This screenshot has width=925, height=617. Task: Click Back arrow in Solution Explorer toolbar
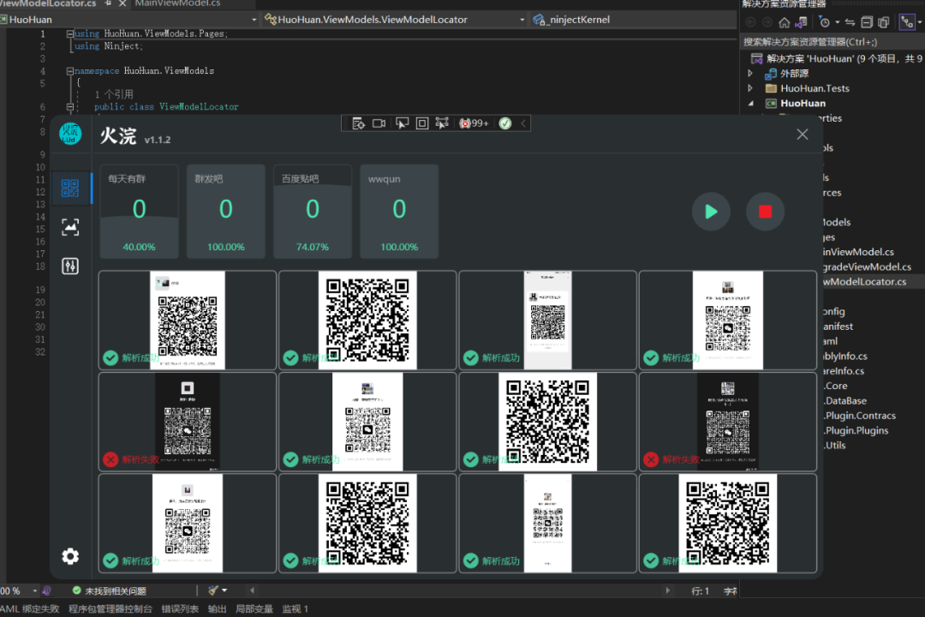pos(750,22)
